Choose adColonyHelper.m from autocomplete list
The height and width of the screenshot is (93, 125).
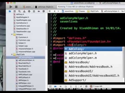tap(93, 58)
